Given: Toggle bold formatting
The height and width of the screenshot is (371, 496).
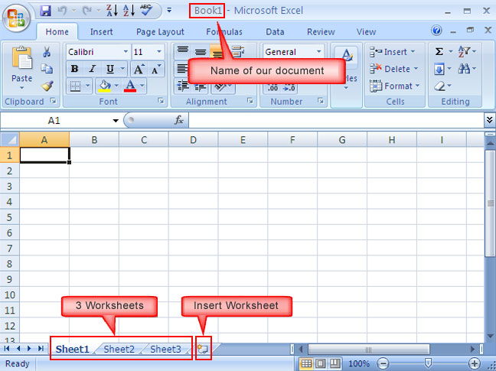Looking at the screenshot, I should point(75,69).
